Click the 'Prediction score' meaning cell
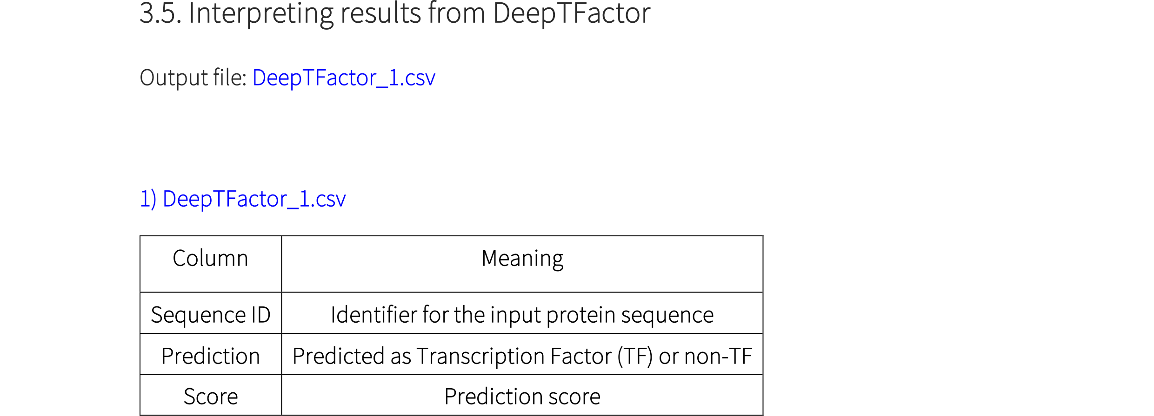Image resolution: width=1154 pixels, height=416 pixels. [522, 396]
